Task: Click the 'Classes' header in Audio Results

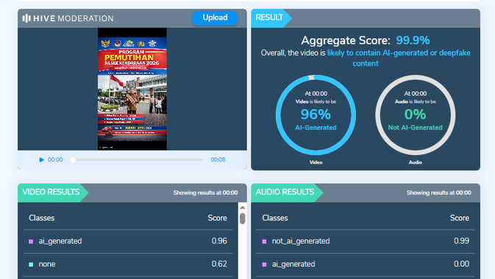Action: click(x=275, y=218)
